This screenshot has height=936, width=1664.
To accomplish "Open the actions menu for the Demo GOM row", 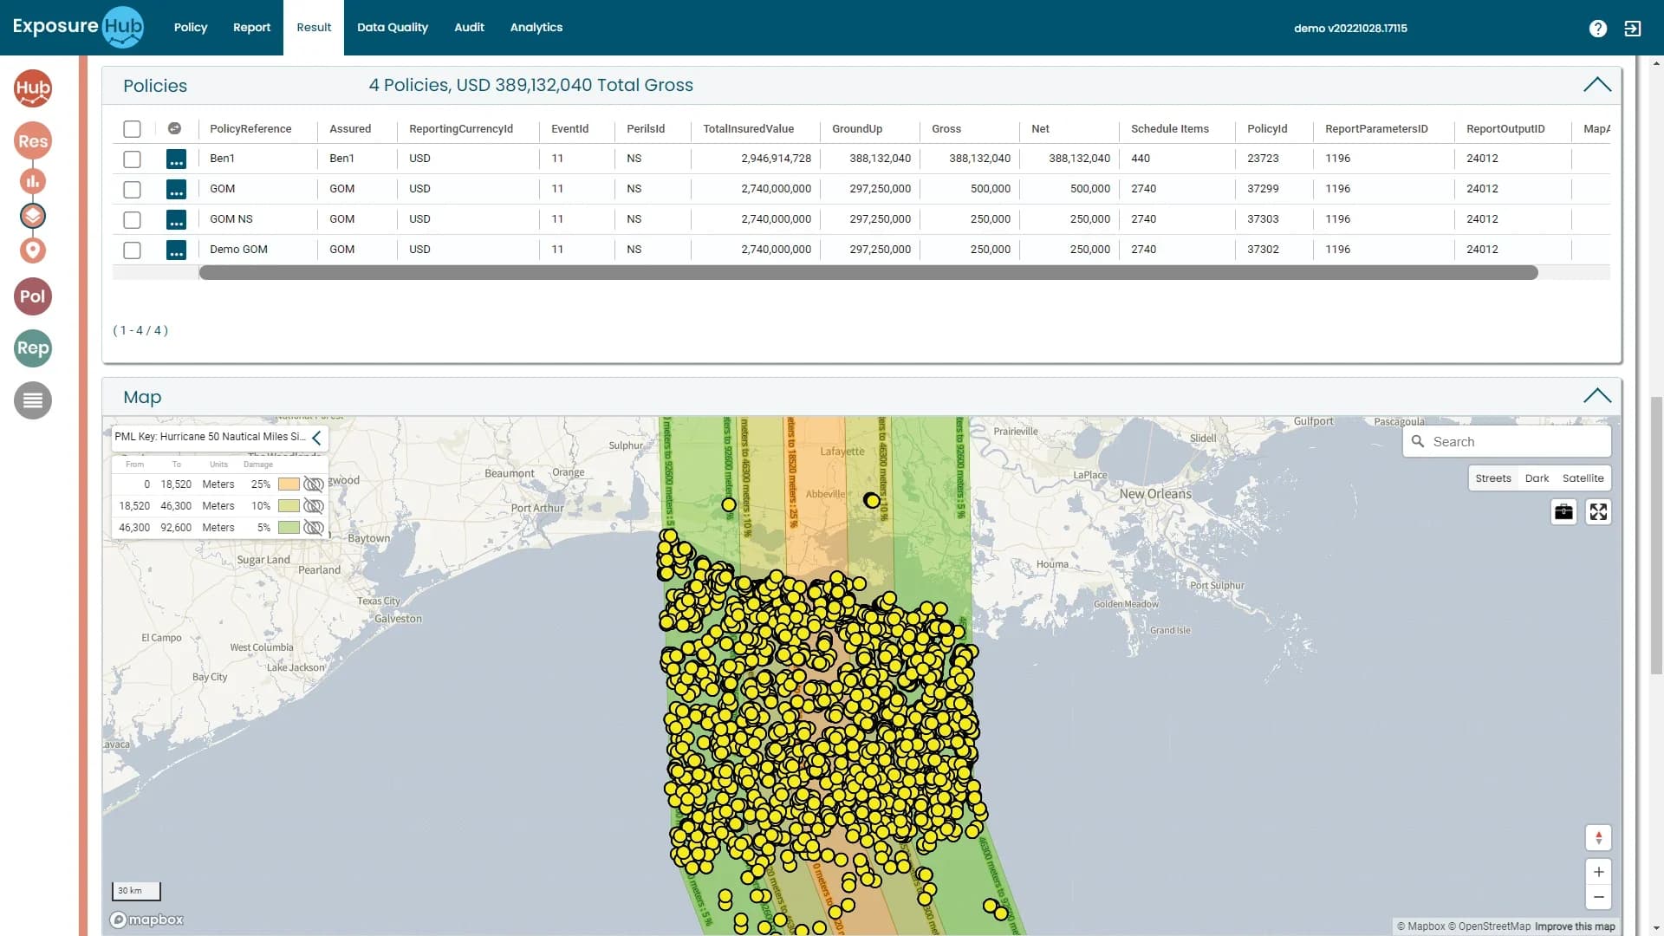I will click(x=176, y=250).
